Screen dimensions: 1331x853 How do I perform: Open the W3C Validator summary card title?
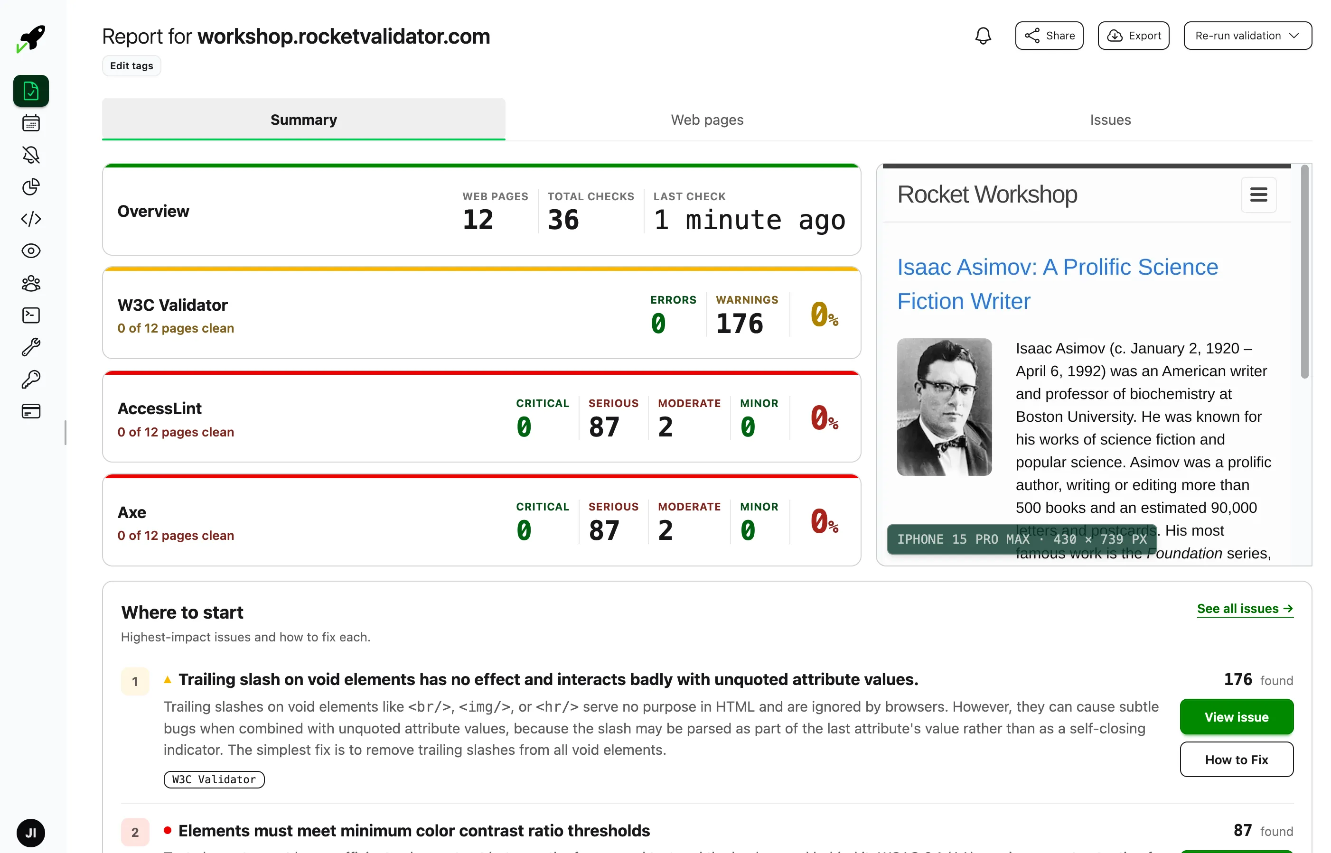(172, 305)
